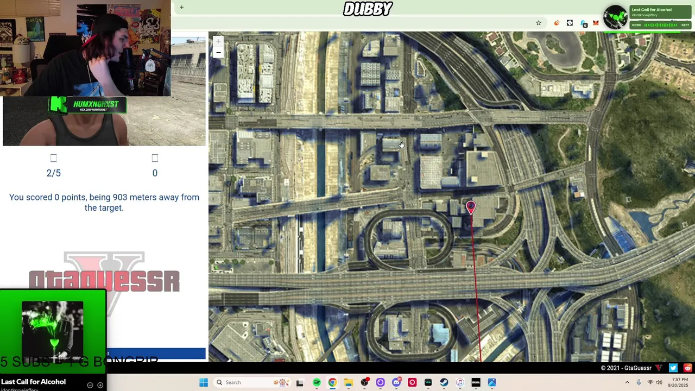Click Last Call for Alcohol title top right
695x391 pixels.
pos(652,10)
